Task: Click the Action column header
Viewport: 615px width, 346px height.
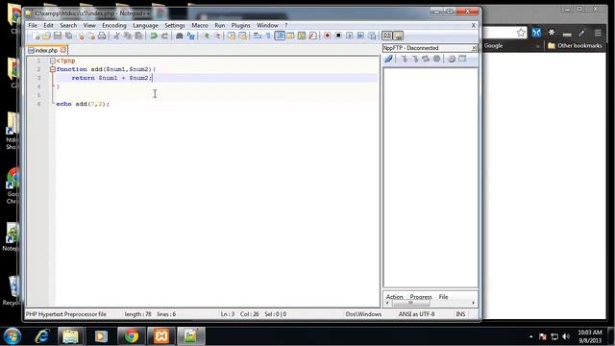Action: tap(395, 297)
